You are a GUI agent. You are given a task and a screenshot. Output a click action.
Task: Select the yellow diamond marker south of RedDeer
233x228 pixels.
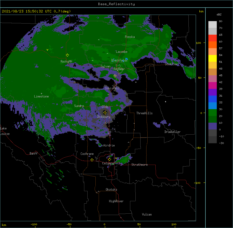pos(115,76)
